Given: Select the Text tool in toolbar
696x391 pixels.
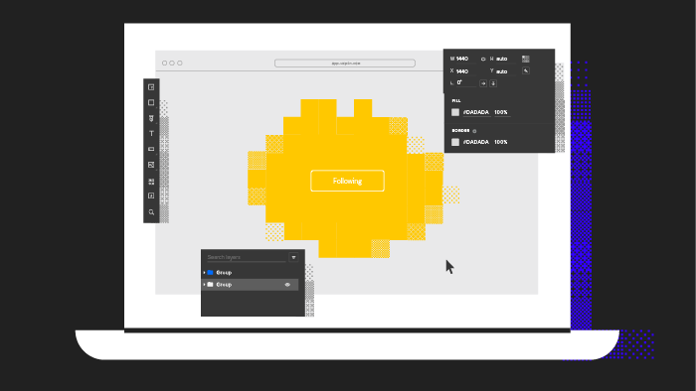Looking at the screenshot, I should click(x=151, y=133).
